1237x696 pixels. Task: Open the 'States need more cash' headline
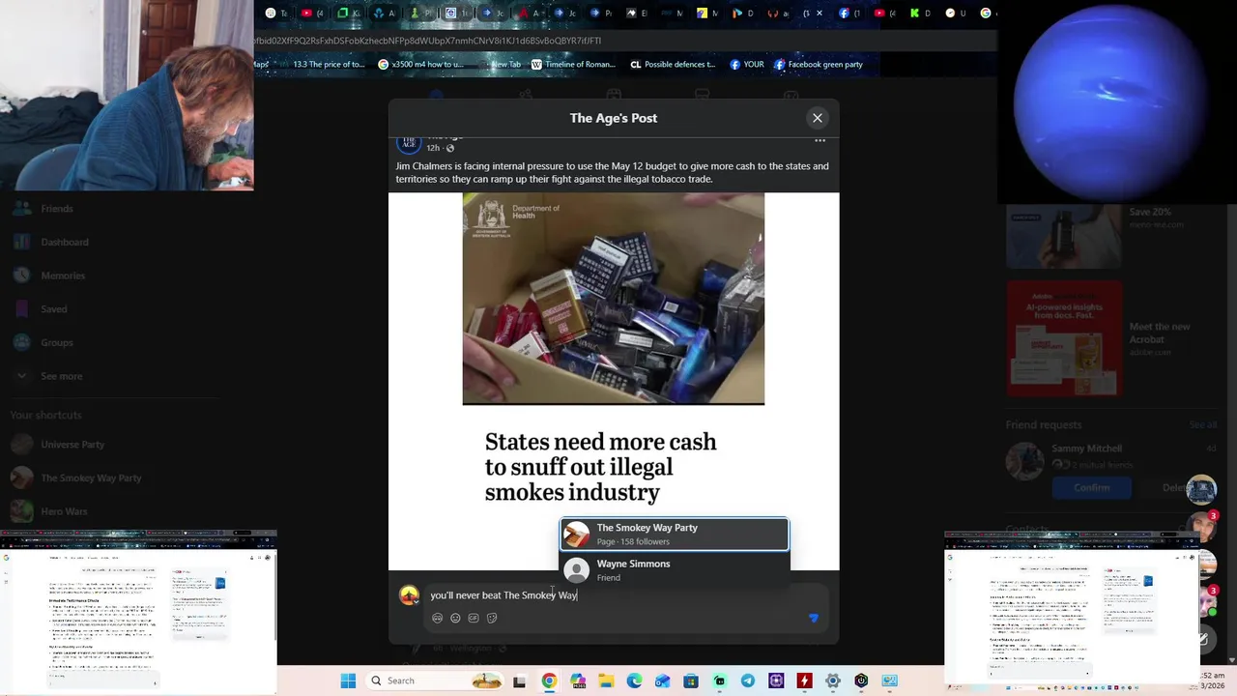(x=600, y=467)
